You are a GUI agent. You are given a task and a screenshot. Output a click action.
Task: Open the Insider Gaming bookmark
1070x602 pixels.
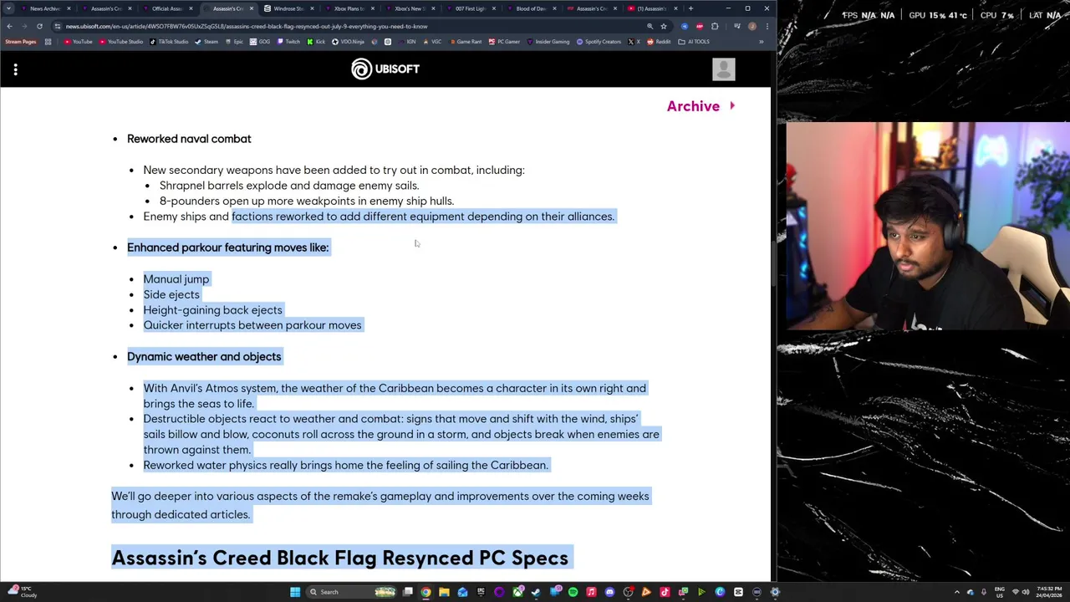click(x=548, y=42)
